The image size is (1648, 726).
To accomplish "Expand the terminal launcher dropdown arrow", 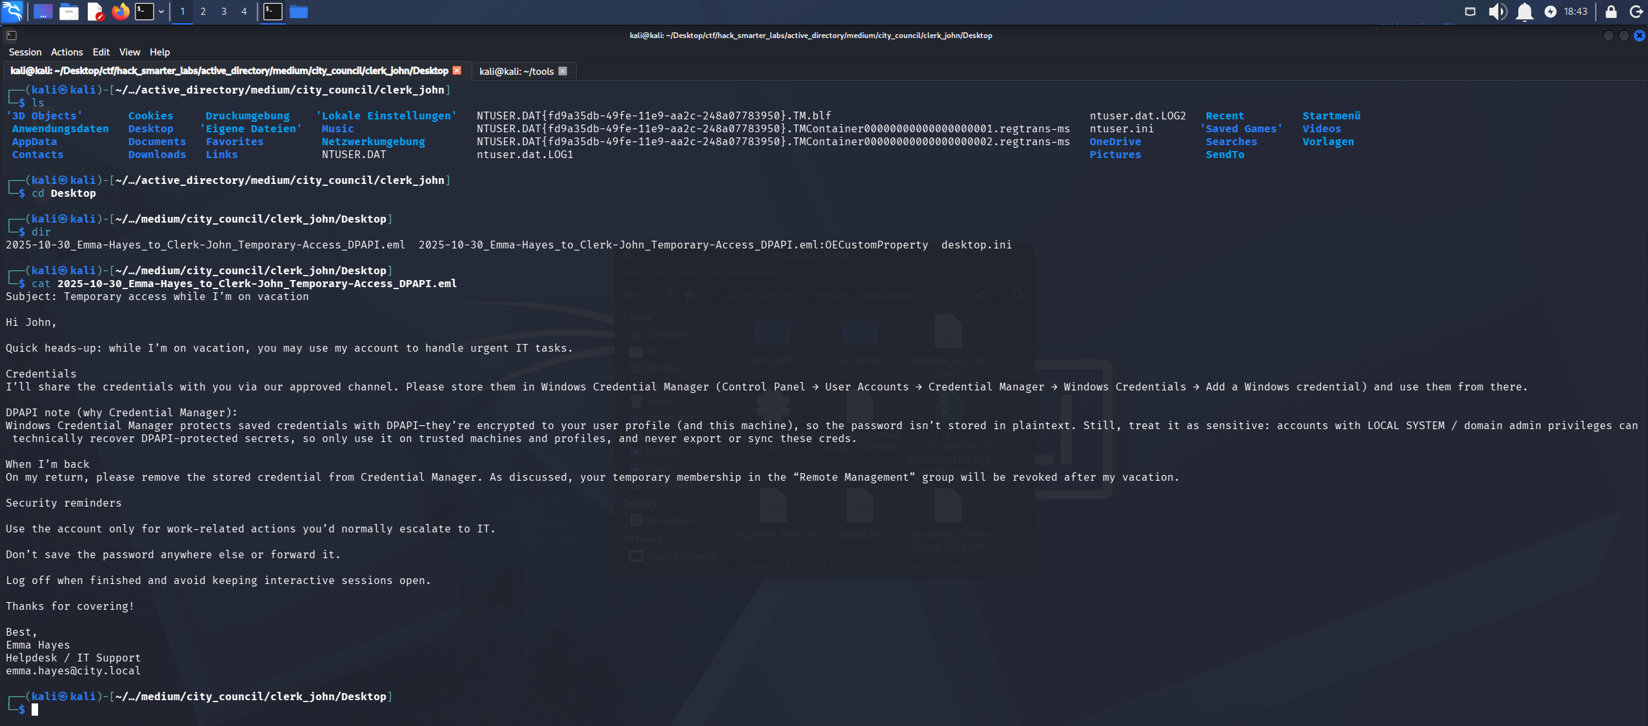I will pyautogui.click(x=161, y=12).
